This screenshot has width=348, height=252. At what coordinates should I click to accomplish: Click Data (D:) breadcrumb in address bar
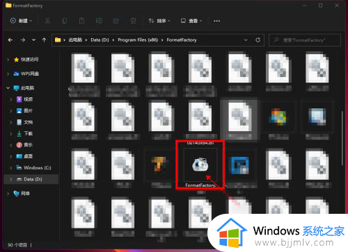(x=100, y=40)
